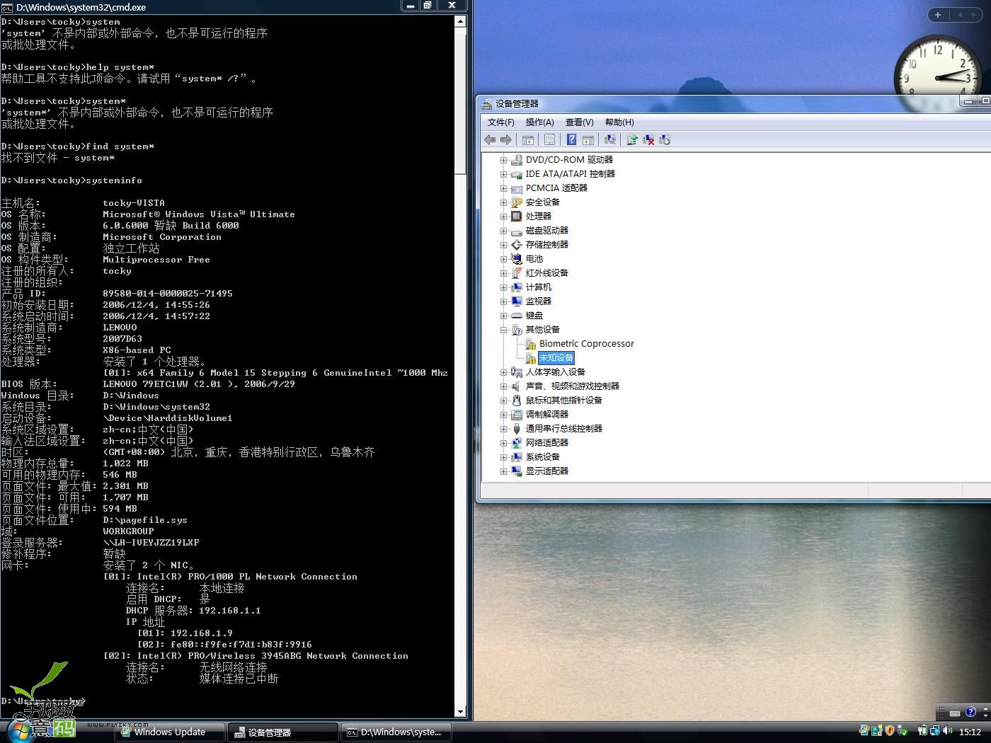This screenshot has height=743, width=991.
Task: Select the 计算机 category icon
Action: click(x=517, y=287)
